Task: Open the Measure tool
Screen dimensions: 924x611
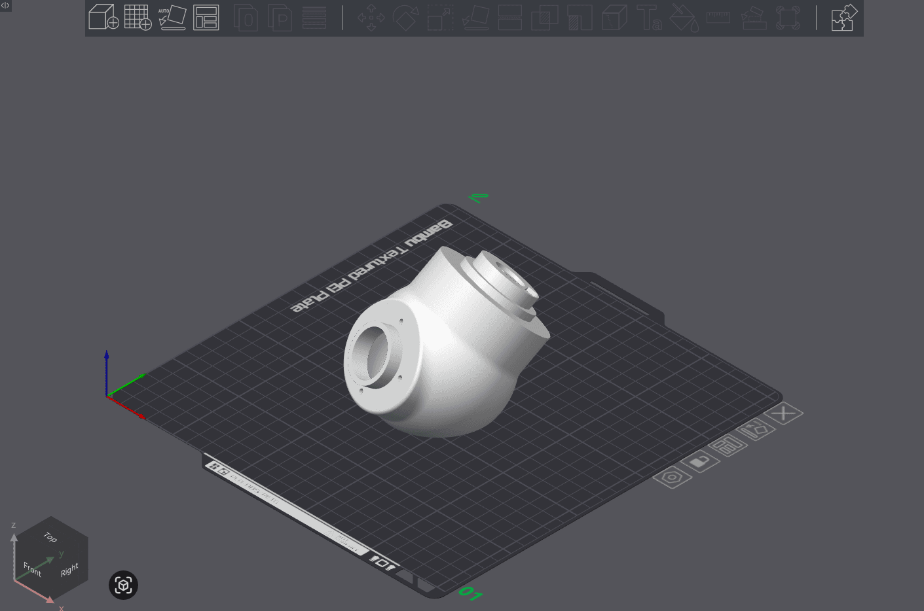Action: (718, 18)
